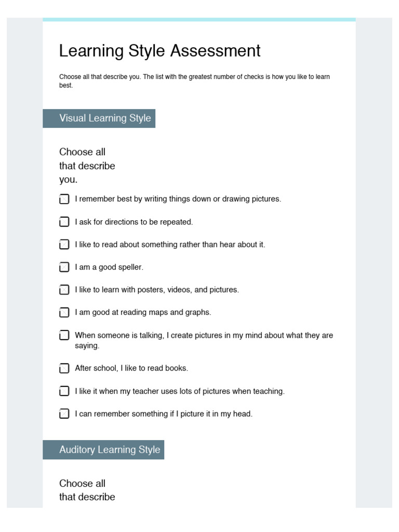
Task: Mark the 'After school, I like to read books' checkbox
Action: click(64, 368)
